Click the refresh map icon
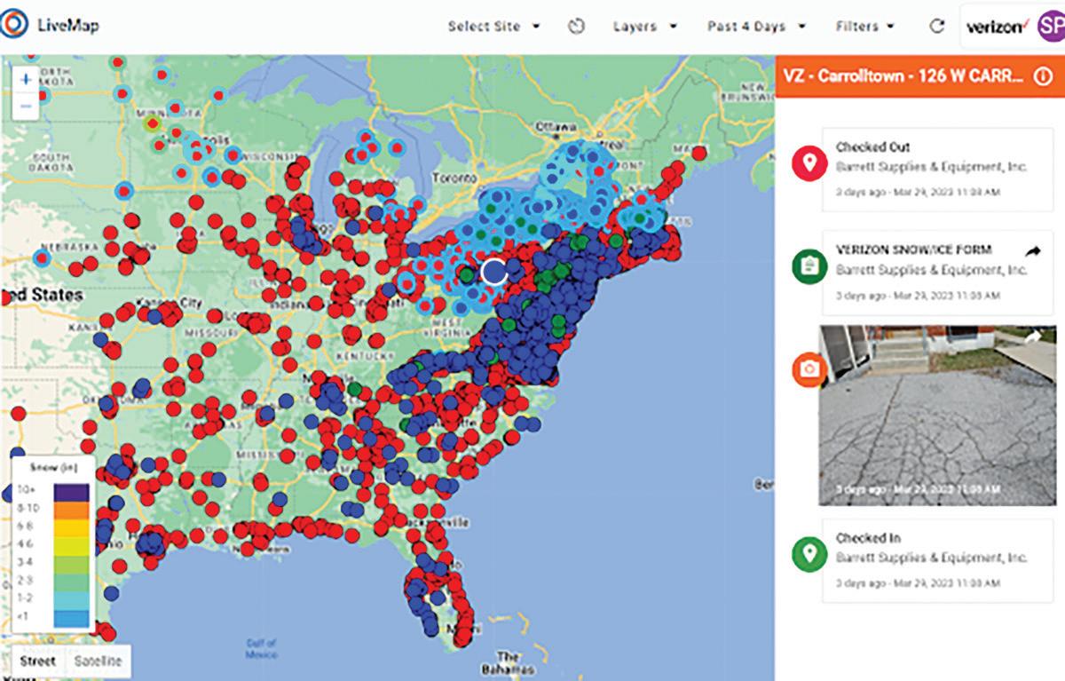This screenshot has height=681, width=1065. (936, 26)
